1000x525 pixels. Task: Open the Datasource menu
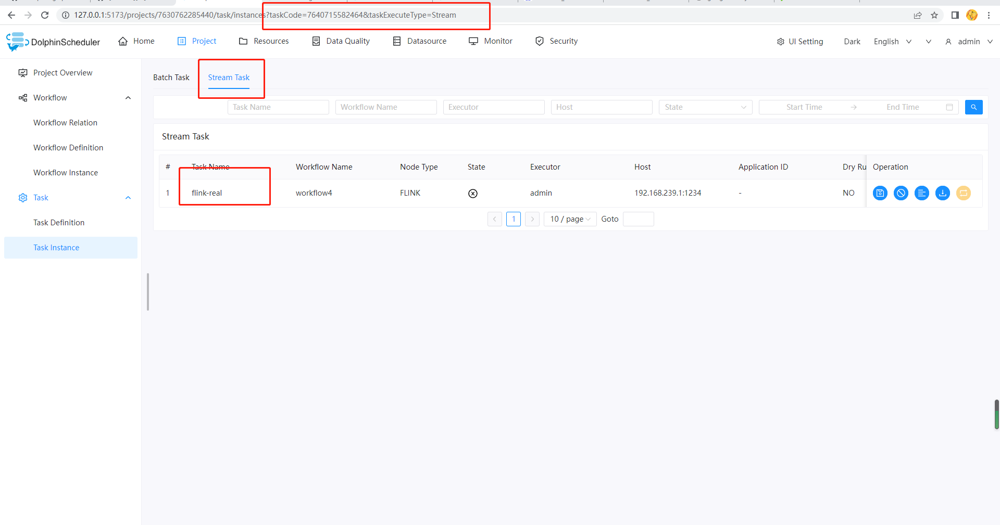tap(419, 41)
